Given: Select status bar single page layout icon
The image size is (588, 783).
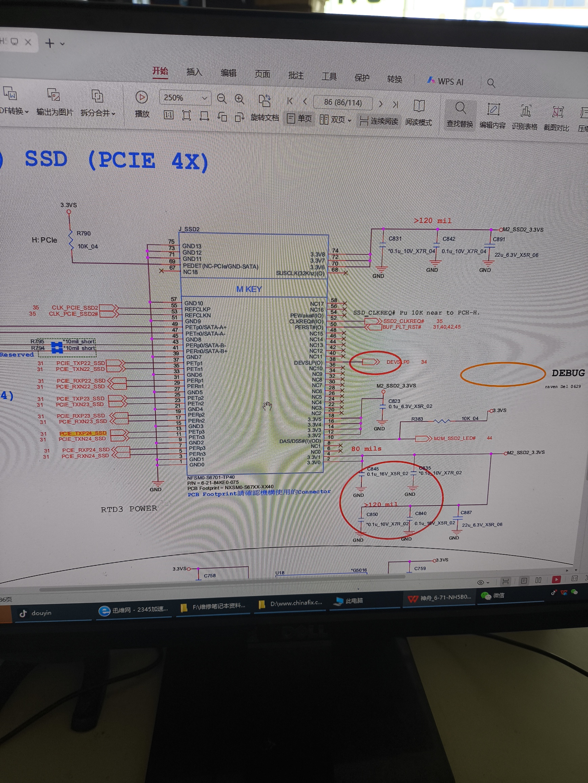Looking at the screenshot, I should [x=524, y=580].
